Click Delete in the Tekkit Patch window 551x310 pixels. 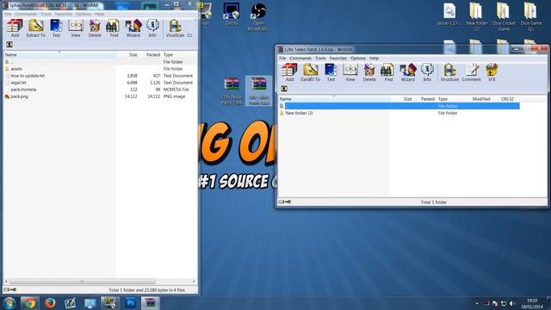(369, 72)
